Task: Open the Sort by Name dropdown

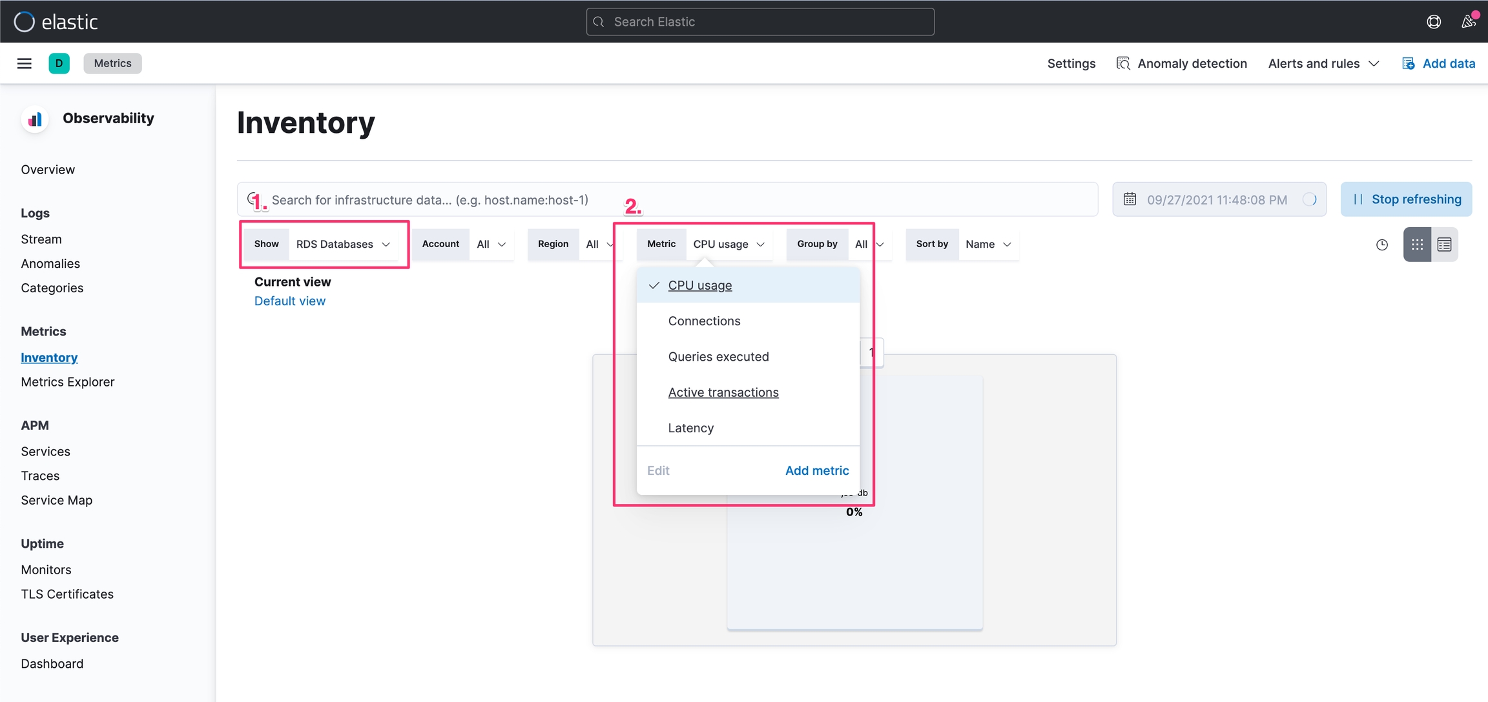Action: pos(987,244)
